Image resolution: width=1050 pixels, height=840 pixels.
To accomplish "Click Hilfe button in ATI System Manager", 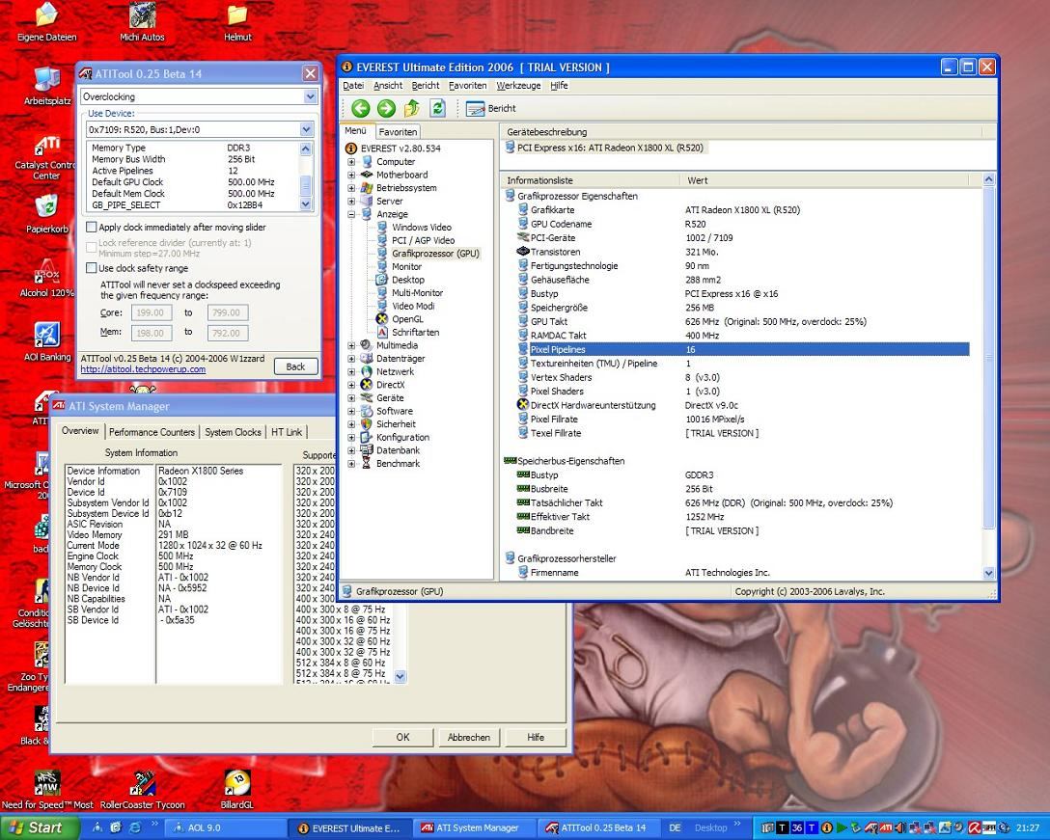I will [536, 738].
